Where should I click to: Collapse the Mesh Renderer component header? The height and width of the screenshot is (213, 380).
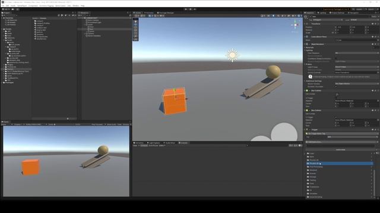[x=305, y=44]
